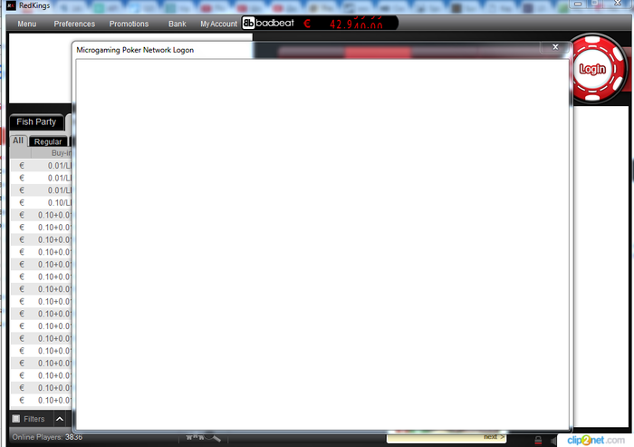The height and width of the screenshot is (447, 634).
Task: Click the red lock icon in status bar
Action: click(x=538, y=440)
